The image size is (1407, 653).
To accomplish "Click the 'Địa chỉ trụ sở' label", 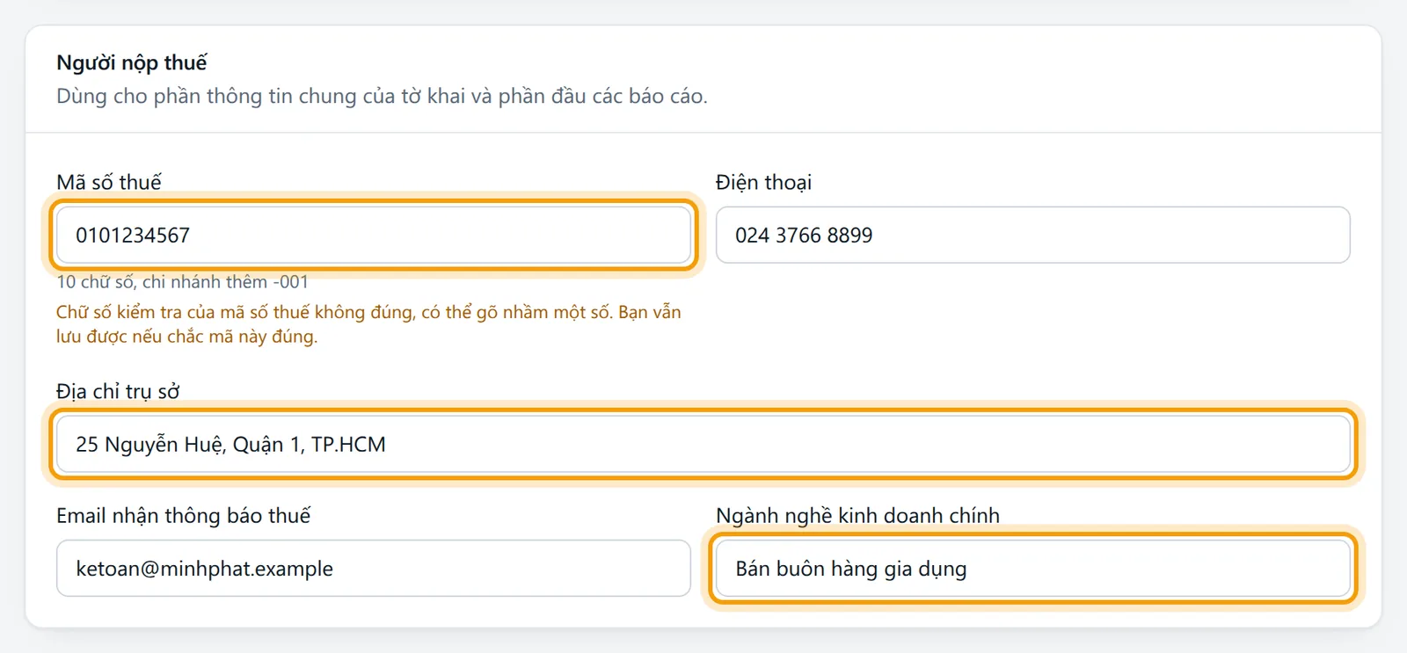I will tap(118, 391).
